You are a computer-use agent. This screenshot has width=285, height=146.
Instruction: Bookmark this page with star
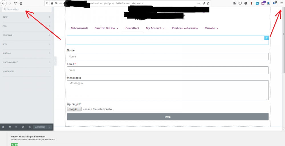click(x=208, y=3)
